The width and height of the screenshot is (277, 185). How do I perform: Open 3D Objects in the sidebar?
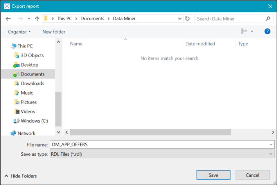point(32,55)
